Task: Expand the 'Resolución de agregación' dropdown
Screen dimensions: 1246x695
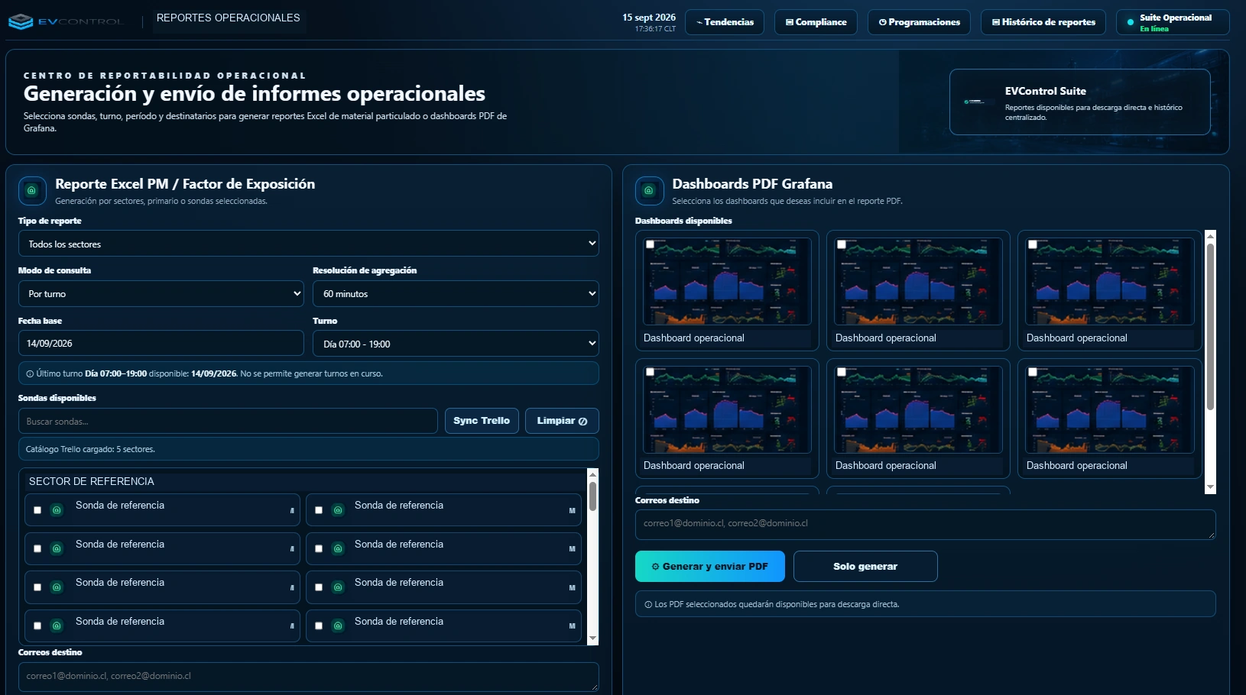Action: click(456, 293)
